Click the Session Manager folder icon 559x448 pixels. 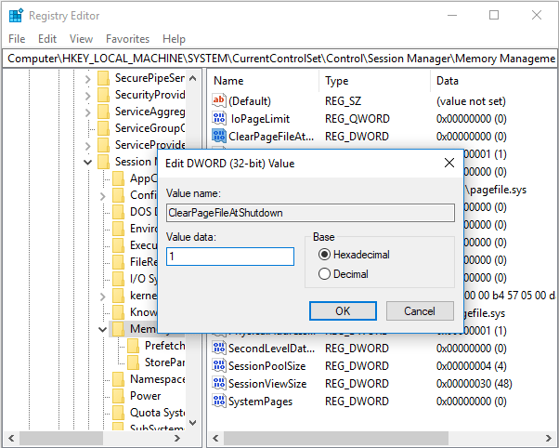(x=103, y=162)
